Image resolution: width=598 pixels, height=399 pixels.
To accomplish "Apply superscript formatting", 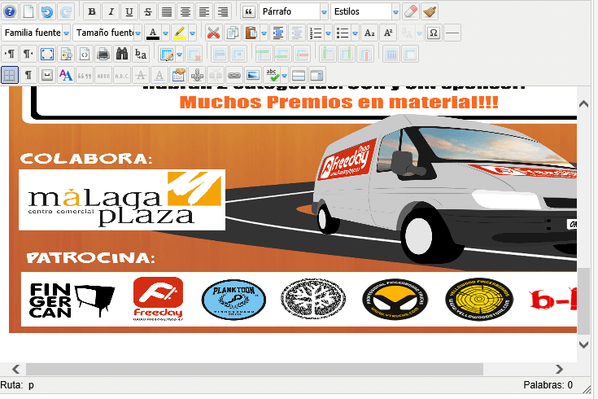I will pyautogui.click(x=388, y=33).
